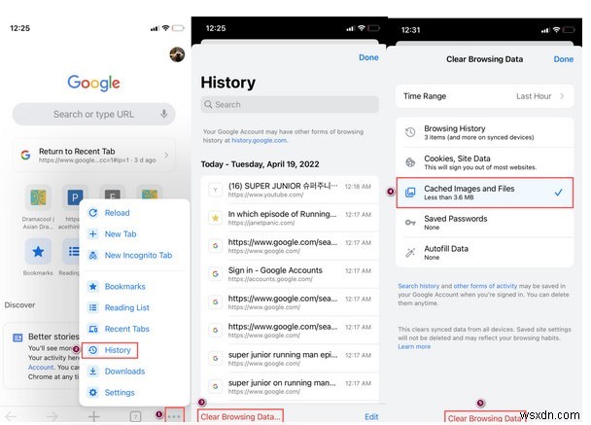Open Downloads from the menu
This screenshot has height=425, width=591.
coord(134,372)
